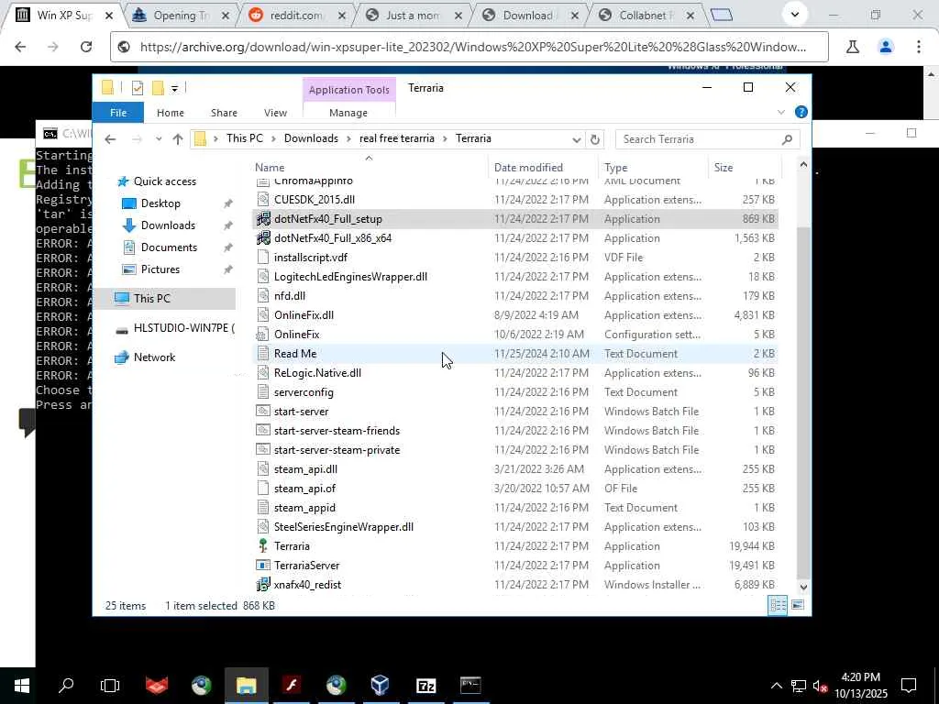Open the Share ribbon tab
The width and height of the screenshot is (939, 704).
[x=224, y=113]
